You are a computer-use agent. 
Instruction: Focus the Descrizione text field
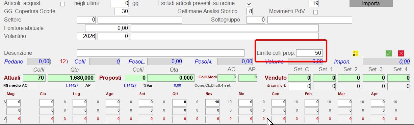point(160,53)
